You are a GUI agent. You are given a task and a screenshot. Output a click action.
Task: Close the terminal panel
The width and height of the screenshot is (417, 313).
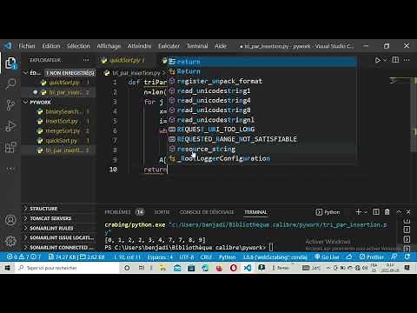click(x=408, y=212)
